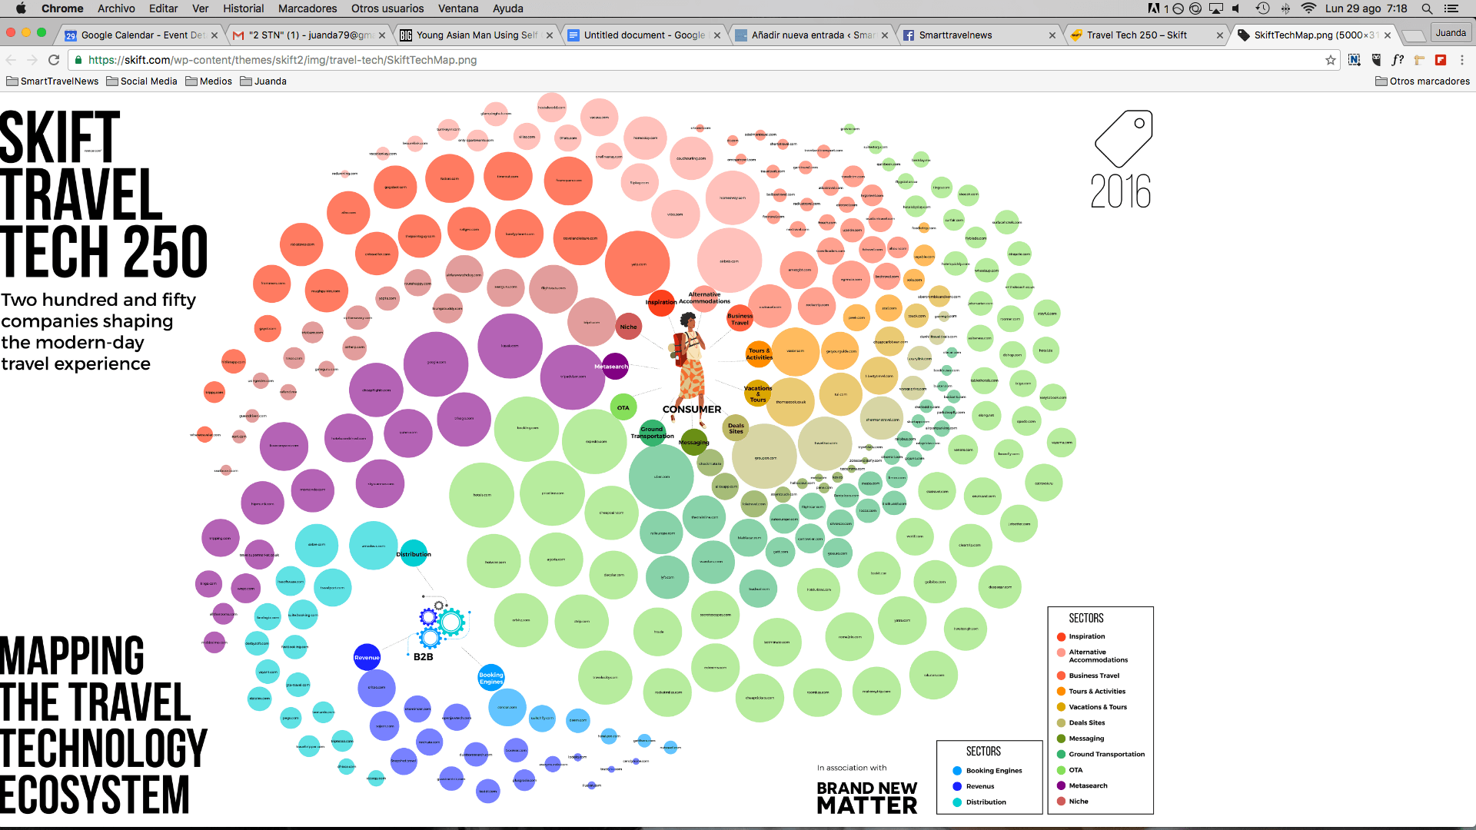
Task: Click the new tab button
Action: click(1413, 35)
